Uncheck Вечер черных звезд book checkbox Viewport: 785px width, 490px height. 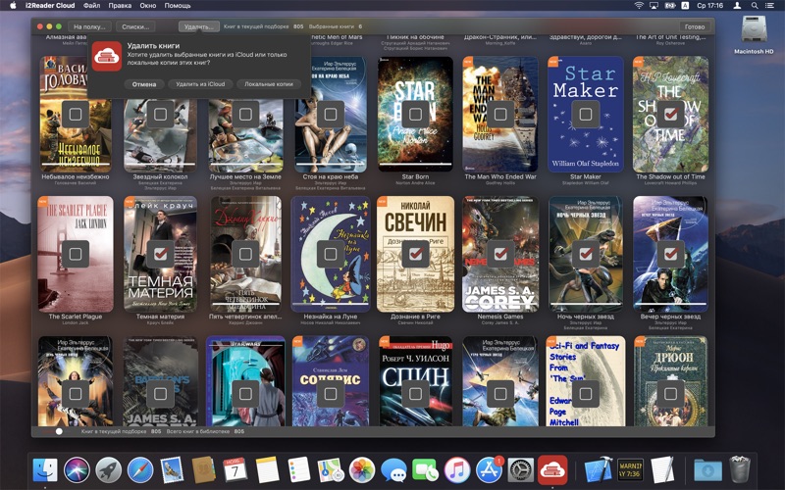(x=670, y=254)
